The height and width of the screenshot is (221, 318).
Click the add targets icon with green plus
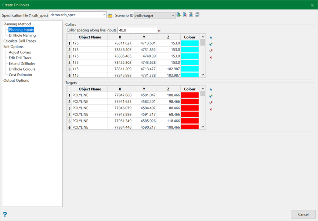(x=211, y=96)
